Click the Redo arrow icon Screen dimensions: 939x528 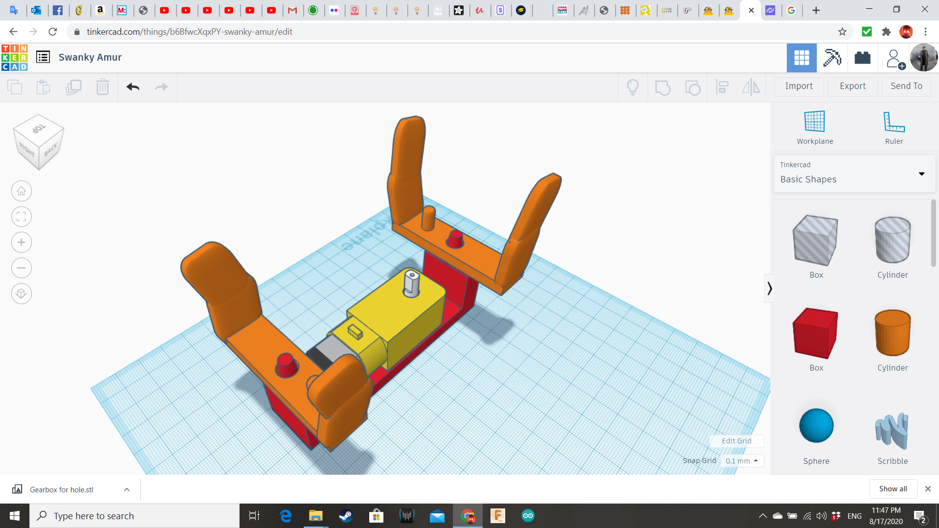[x=161, y=87]
